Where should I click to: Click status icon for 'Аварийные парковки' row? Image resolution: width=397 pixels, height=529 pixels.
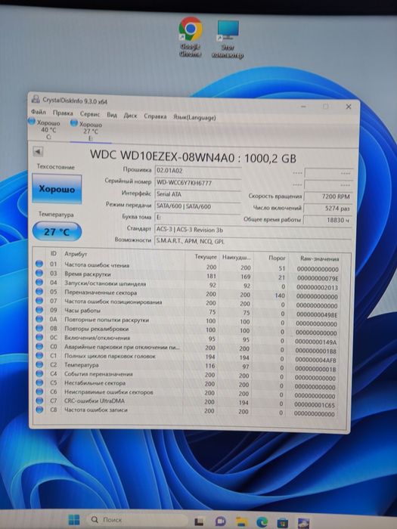(39, 346)
